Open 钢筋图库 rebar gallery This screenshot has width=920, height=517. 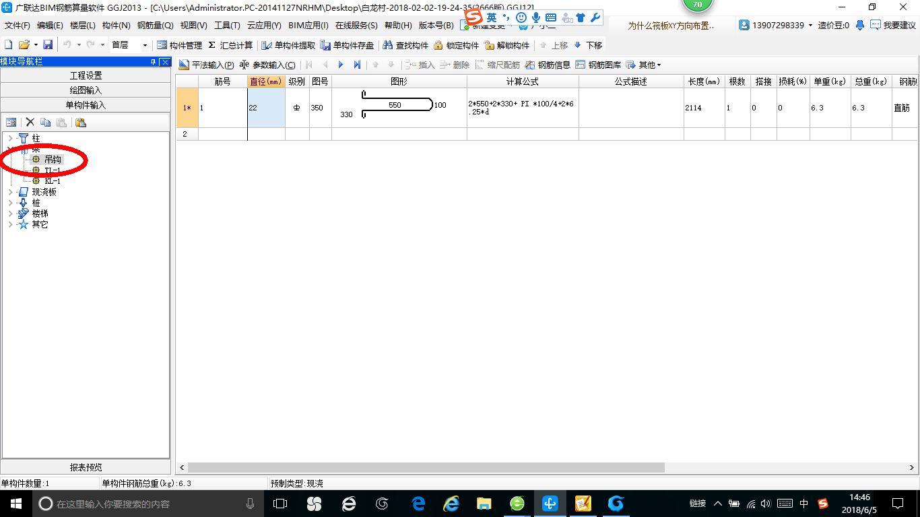(x=598, y=65)
